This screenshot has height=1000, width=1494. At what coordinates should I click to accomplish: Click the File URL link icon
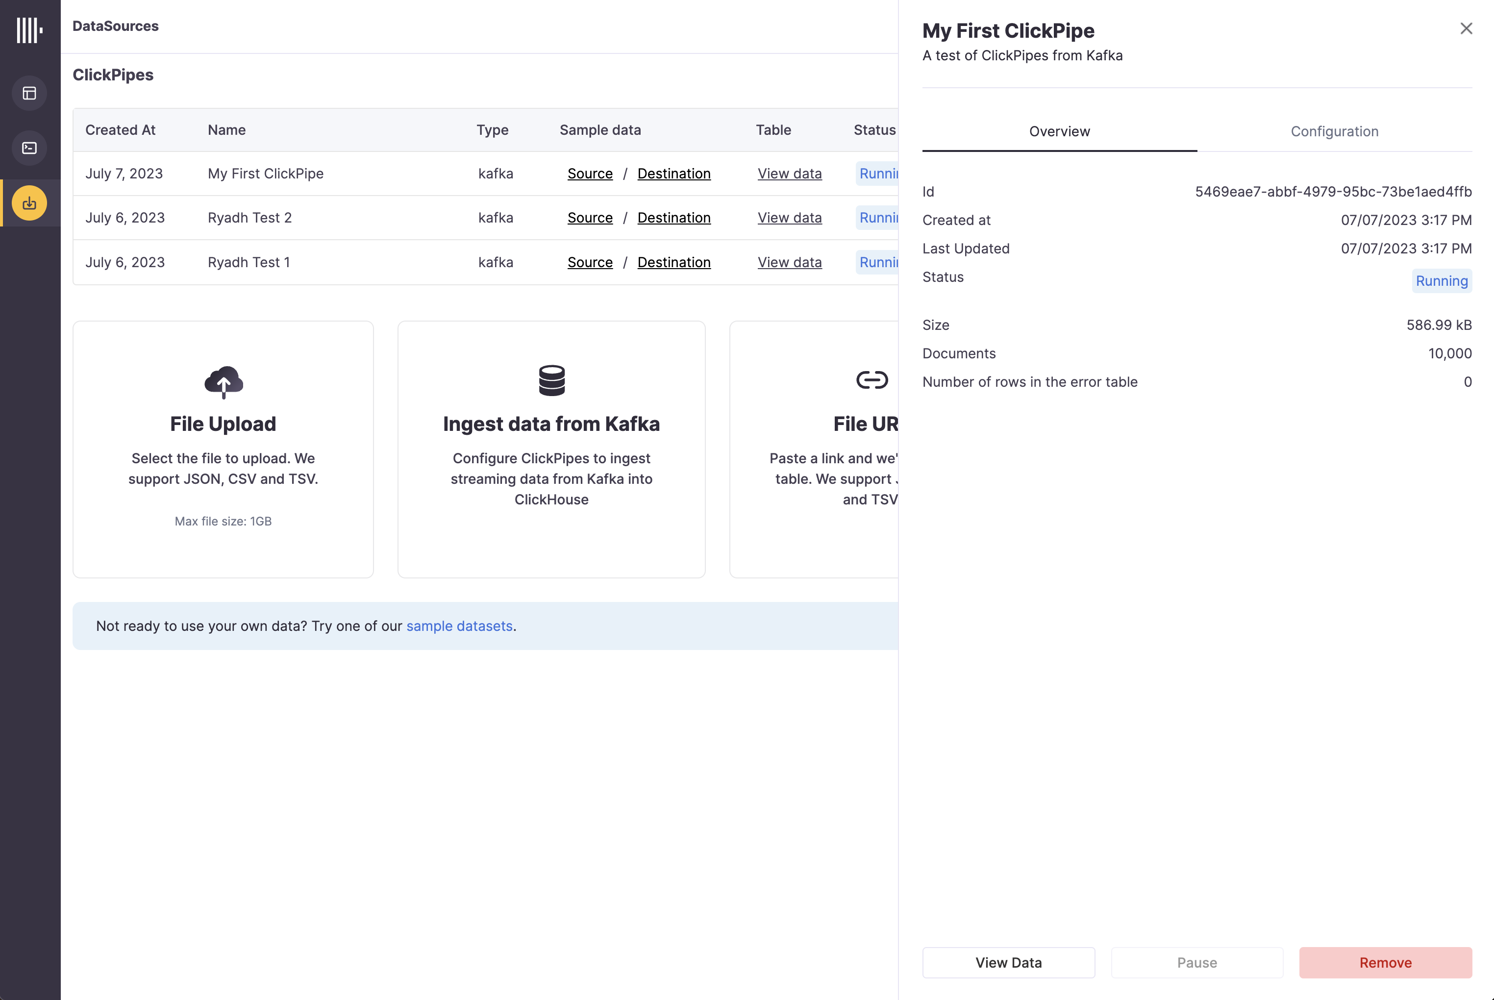tap(871, 380)
